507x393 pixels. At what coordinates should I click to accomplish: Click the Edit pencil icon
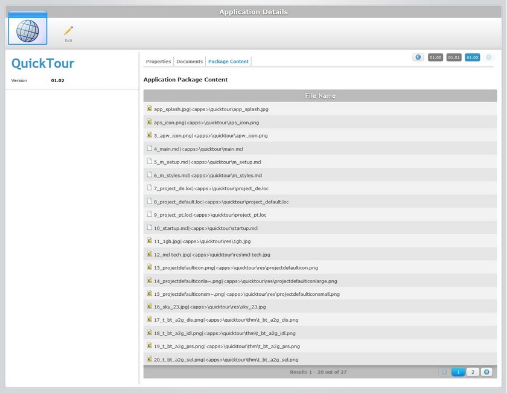[x=68, y=31]
